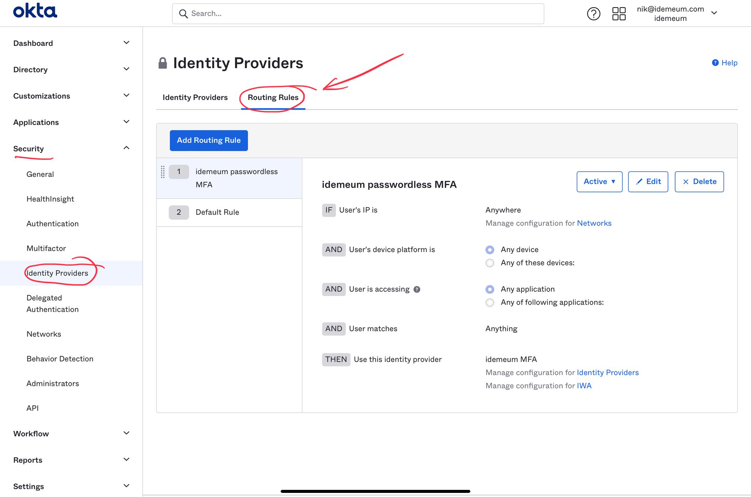Image resolution: width=751 pixels, height=497 pixels.
Task: Switch to the Identity Providers tab
Action: point(195,98)
